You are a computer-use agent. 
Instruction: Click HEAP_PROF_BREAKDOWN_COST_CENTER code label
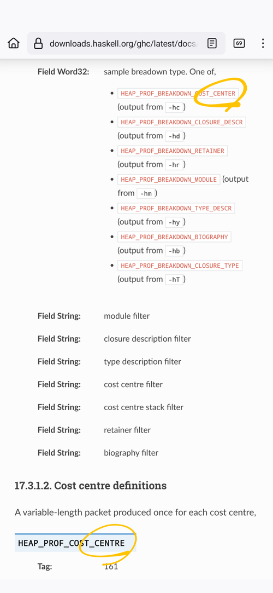[178, 94]
